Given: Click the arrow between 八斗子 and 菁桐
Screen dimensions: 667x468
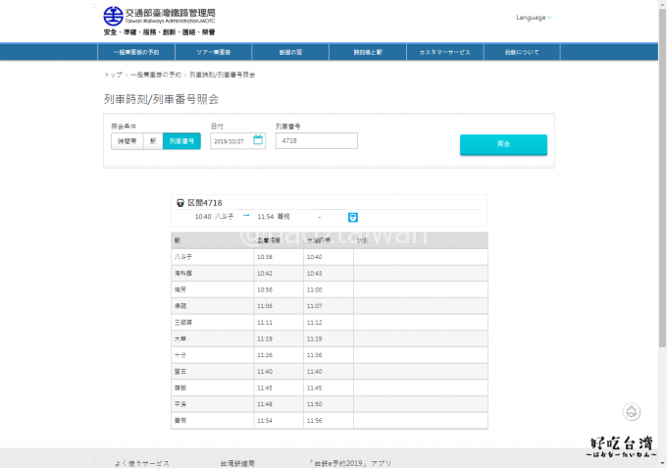Looking at the screenshot, I should [246, 215].
